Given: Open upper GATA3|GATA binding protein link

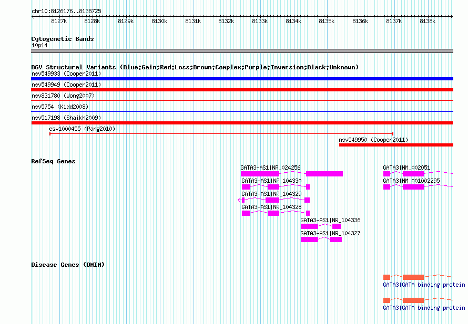Looking at the screenshot, I should 424,285.
